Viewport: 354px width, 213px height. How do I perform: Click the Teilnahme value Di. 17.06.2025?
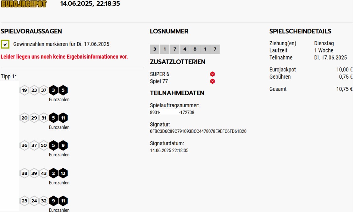click(330, 58)
